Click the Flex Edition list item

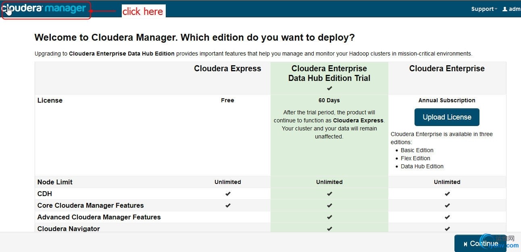pos(415,158)
